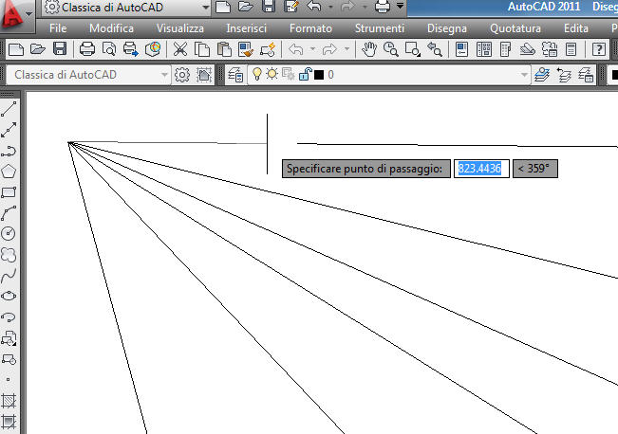Select the Polyline tool
618x434 pixels.
[x=9, y=151]
